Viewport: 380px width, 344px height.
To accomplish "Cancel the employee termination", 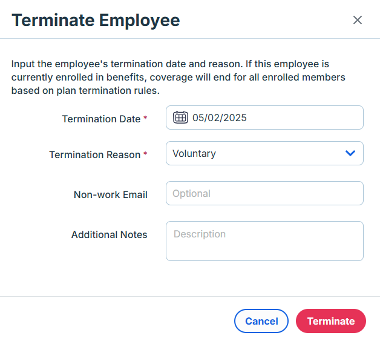I will [x=261, y=321].
